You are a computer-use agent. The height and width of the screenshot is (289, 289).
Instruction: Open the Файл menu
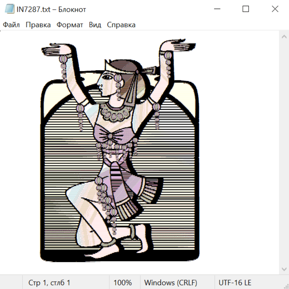(x=12, y=25)
